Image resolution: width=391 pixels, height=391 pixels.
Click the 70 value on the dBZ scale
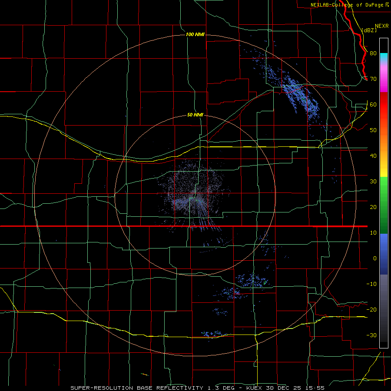coord(373,79)
